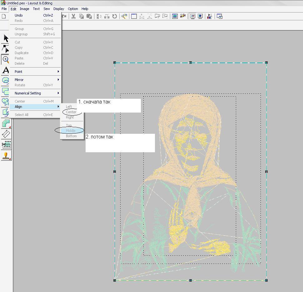Click the top-center selection handle
Viewport: 303px width, 292px height.
pyautogui.click(x=191, y=63)
